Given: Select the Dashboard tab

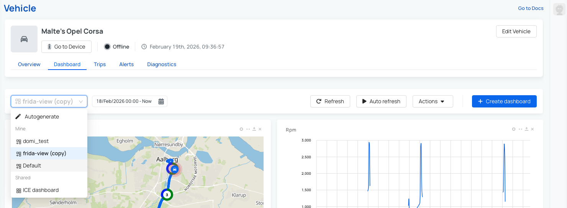Looking at the screenshot, I should click(x=67, y=64).
